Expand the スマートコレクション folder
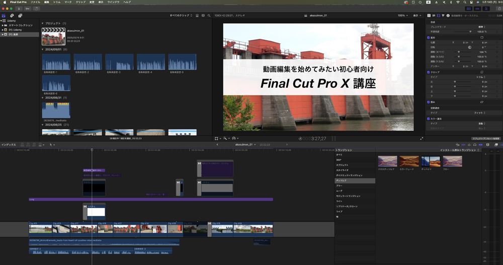 click(x=3, y=25)
